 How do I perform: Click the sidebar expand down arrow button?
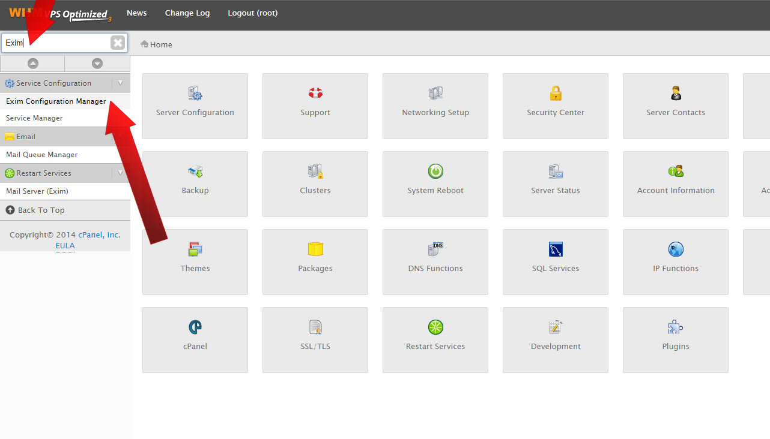tap(97, 64)
